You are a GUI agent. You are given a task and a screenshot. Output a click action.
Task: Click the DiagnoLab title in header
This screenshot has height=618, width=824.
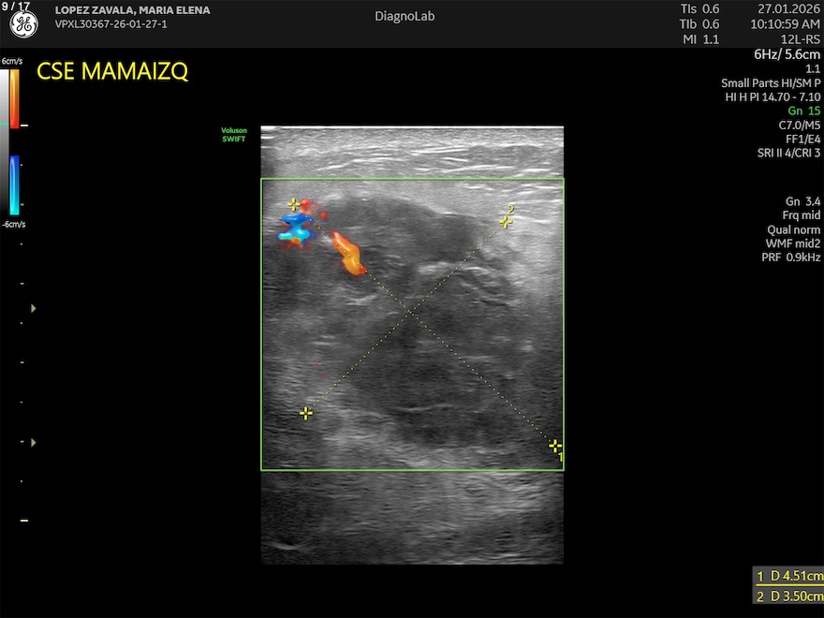405,16
